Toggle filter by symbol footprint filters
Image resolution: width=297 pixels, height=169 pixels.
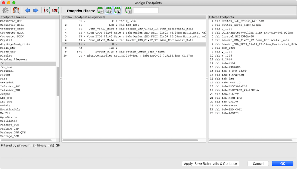tap(100, 10)
